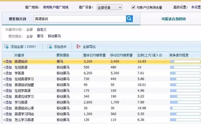Select 全部 in keyword grouping filter
Viewport: 201px width, 124px height.
click(29, 30)
